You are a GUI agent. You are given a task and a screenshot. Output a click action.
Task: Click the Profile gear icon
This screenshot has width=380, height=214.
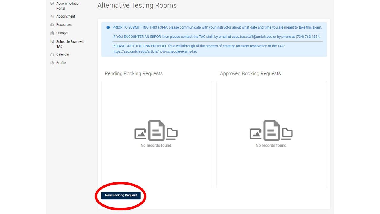pos(52,63)
